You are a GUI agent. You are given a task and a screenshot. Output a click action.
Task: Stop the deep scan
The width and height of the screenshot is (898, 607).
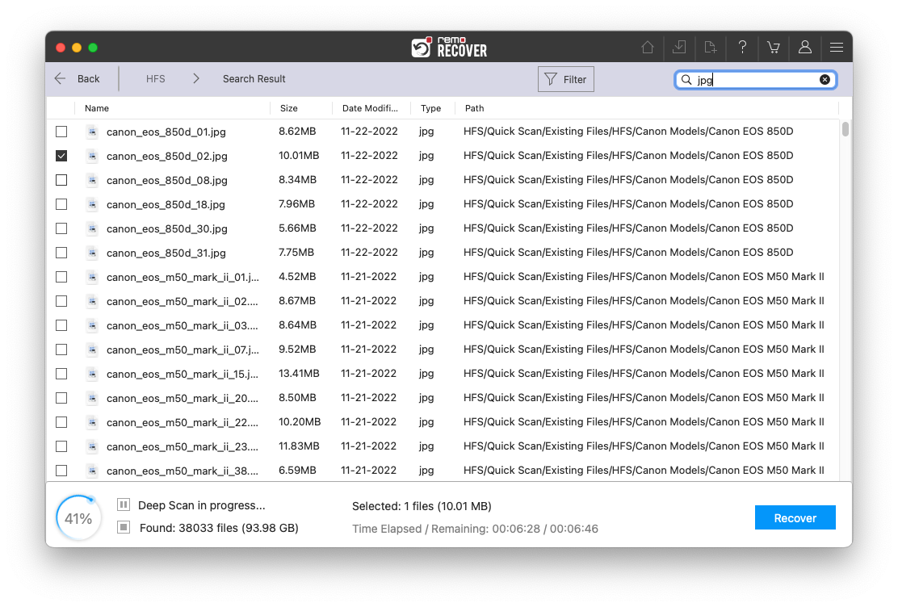(124, 528)
